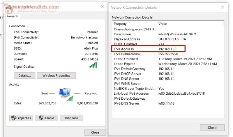
Task: Click the X on Wi-Fi Status window
Action: click(x=103, y=7)
